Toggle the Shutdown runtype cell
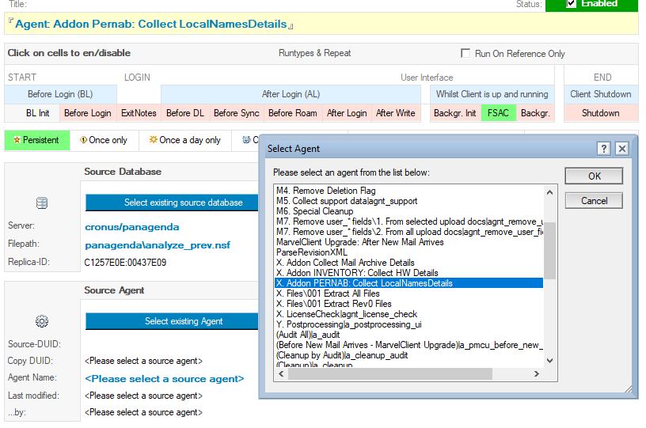The height and width of the screenshot is (428, 646). click(601, 113)
